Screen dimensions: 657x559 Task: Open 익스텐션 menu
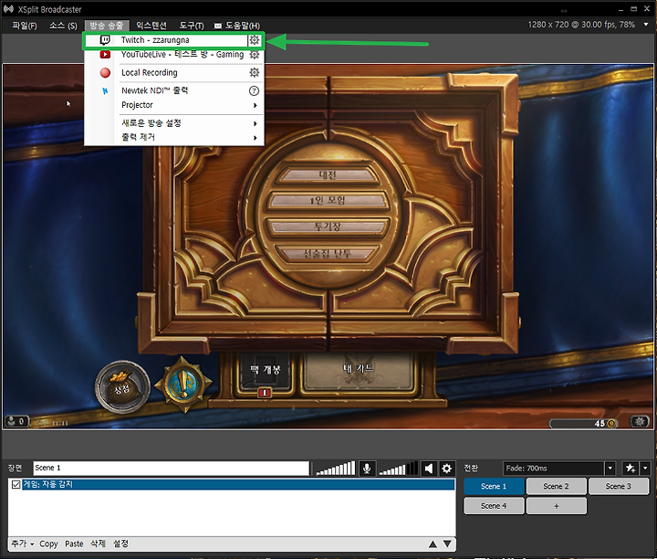point(151,26)
